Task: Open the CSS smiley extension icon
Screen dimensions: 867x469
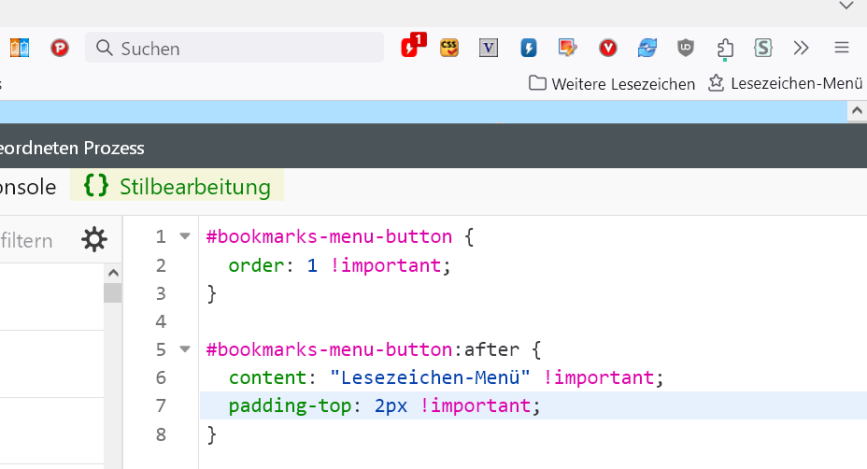Action: tap(449, 48)
